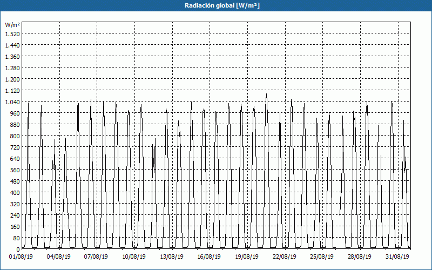Click the 1.200 y-axis value
Screen dimensions: 432x270
click(x=12, y=79)
